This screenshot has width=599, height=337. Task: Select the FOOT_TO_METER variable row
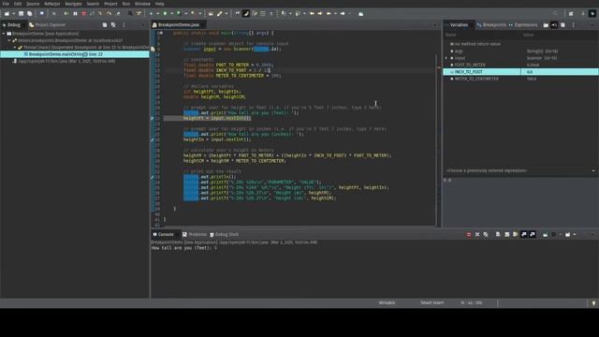coord(520,65)
